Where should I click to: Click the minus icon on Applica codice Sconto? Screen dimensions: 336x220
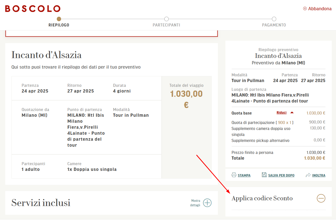pos(321,198)
